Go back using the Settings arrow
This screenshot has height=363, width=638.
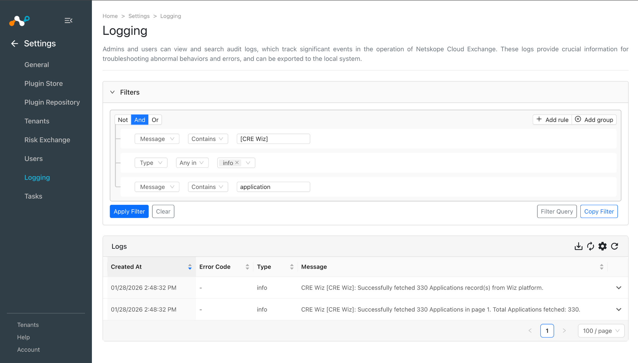click(15, 44)
